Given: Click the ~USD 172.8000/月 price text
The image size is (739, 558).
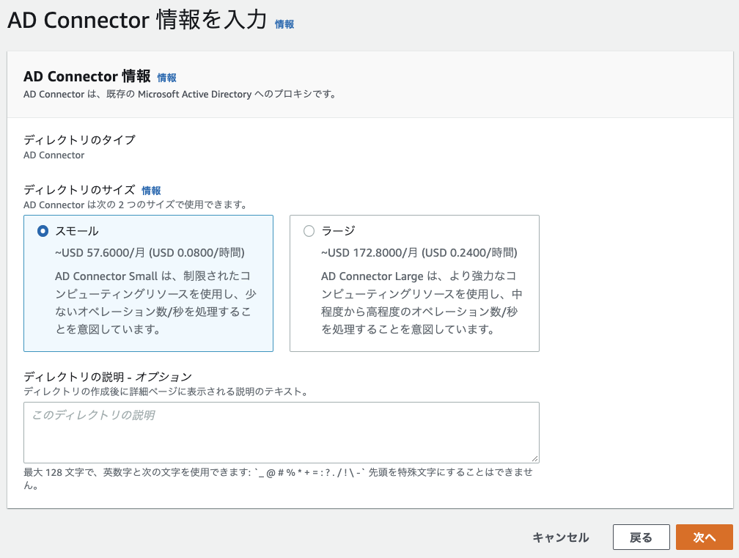Looking at the screenshot, I should (x=419, y=253).
